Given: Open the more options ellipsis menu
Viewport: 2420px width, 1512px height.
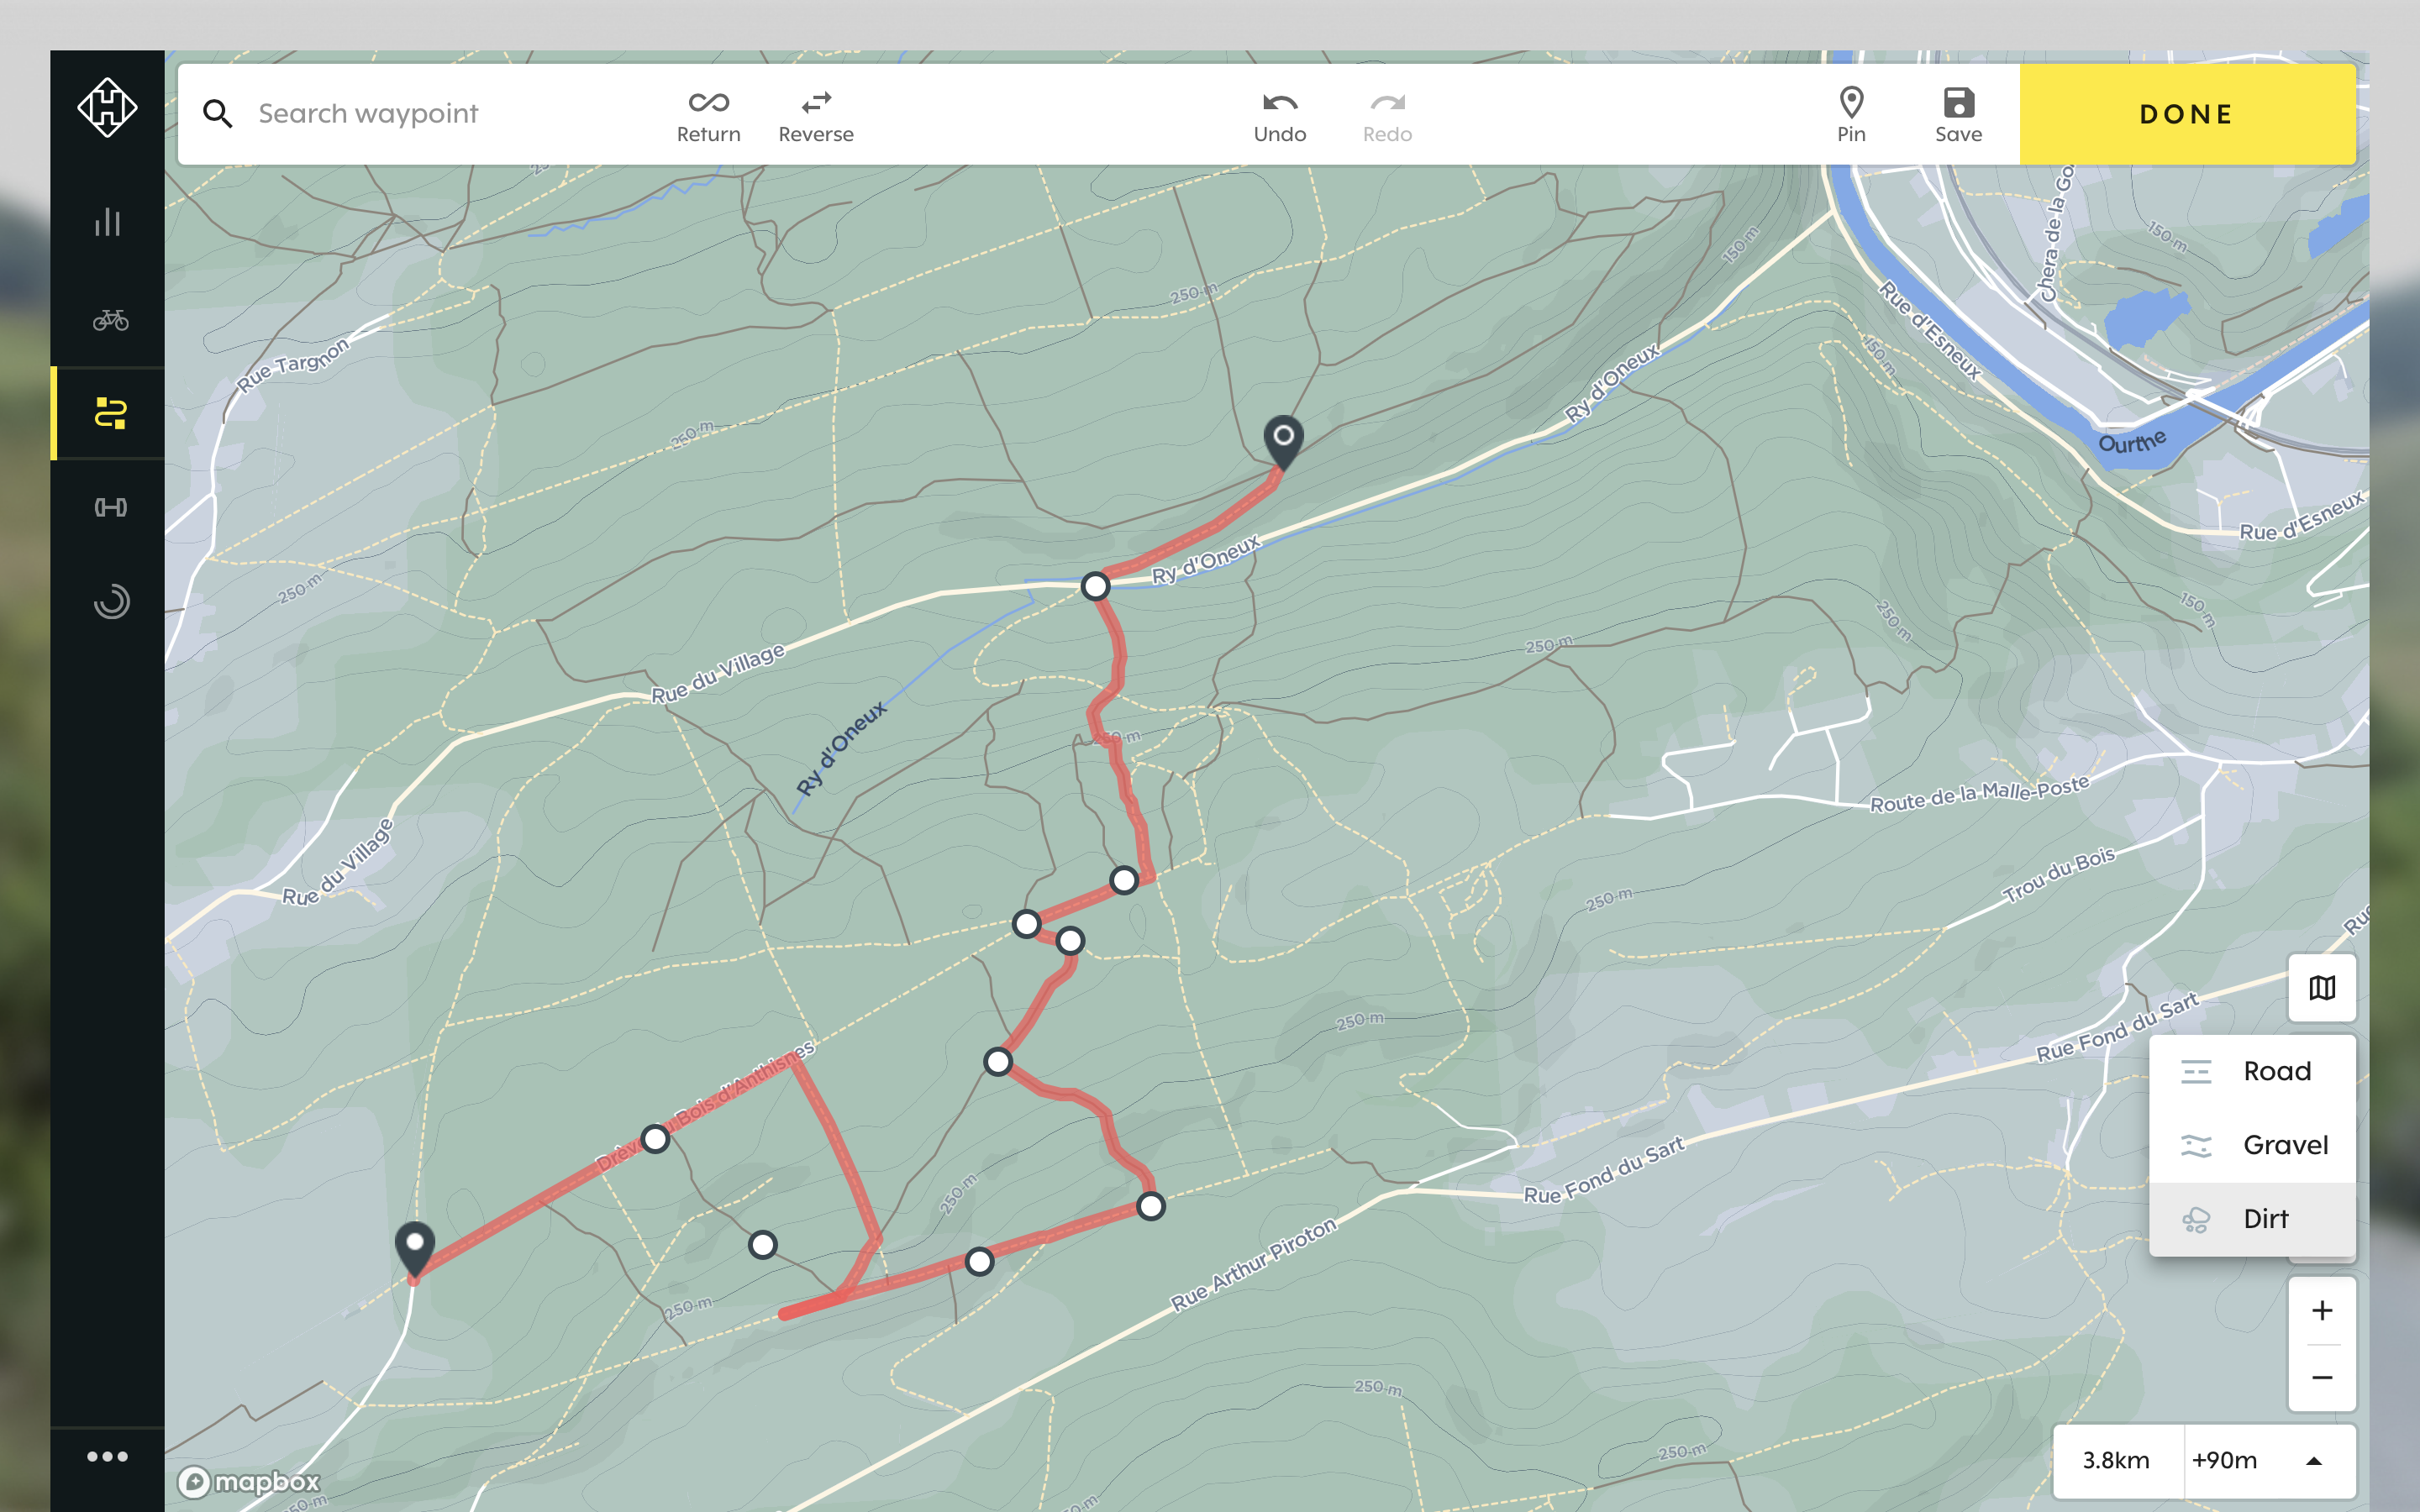Looking at the screenshot, I should click(x=107, y=1456).
